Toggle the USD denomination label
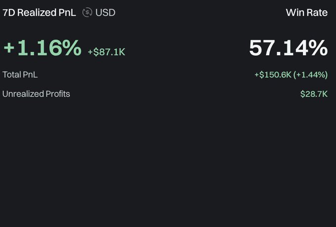The image size is (336, 227). coord(105,12)
